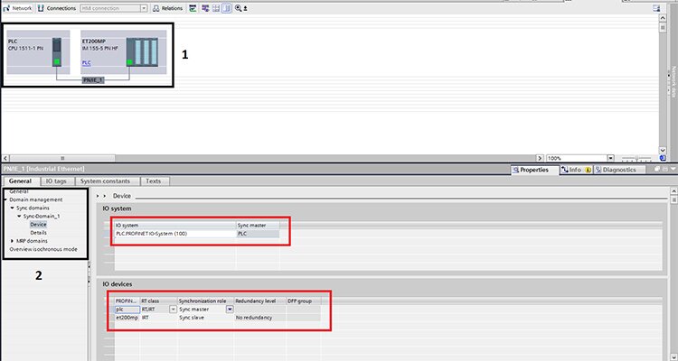Click the PLC link under ET200MP

(x=87, y=62)
